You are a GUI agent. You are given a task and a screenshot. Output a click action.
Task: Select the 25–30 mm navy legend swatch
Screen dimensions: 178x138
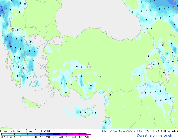[x=57, y=134]
